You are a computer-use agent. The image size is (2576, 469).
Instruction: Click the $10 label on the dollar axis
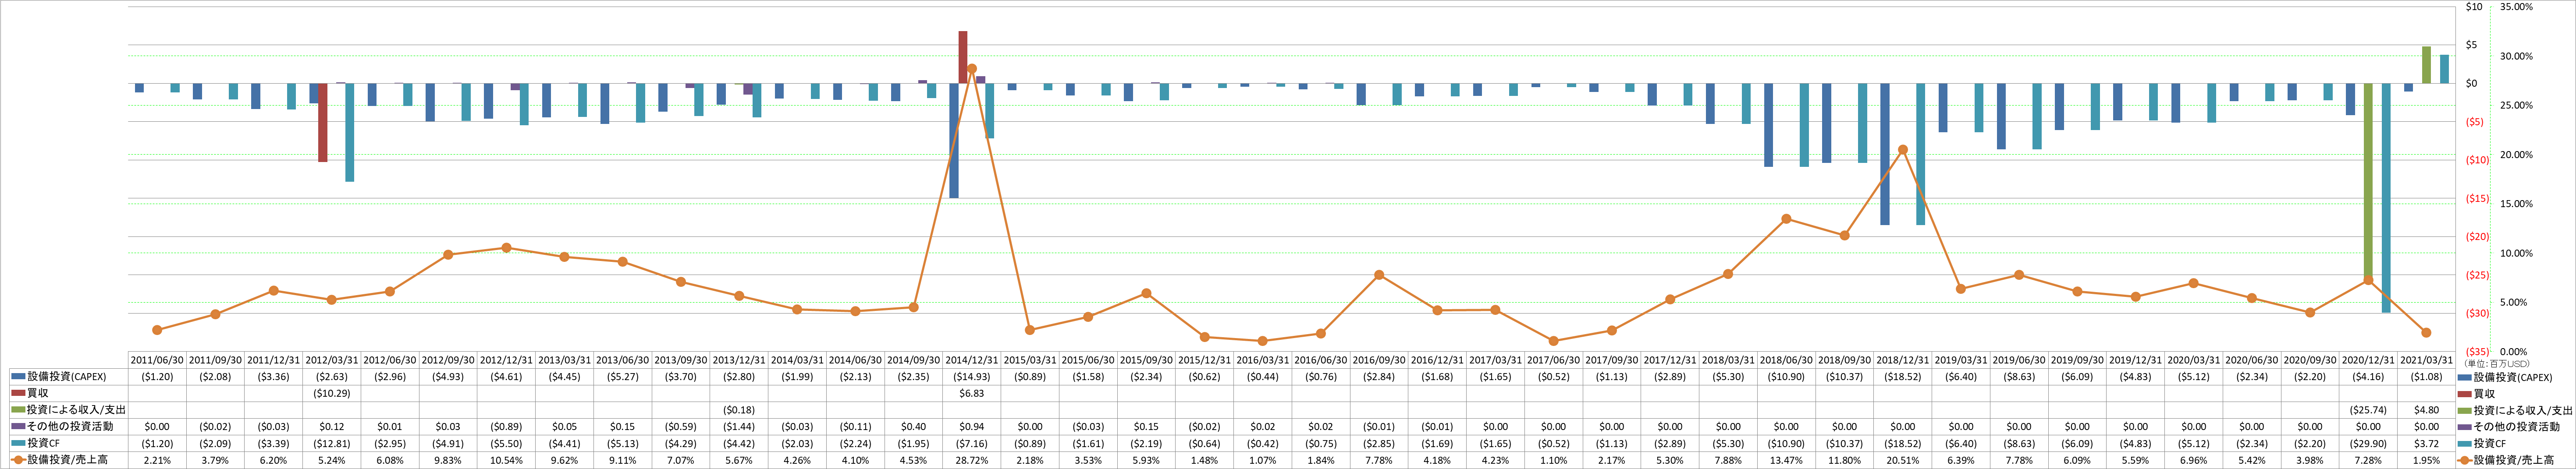tap(2474, 7)
